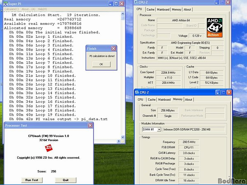This screenshot has width=247, height=185.
Task: Click the Super PI title bar icon
Action: point(5,4)
